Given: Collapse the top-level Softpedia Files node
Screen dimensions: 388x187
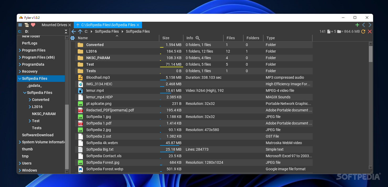Looking at the screenshot, I should 20,78.
